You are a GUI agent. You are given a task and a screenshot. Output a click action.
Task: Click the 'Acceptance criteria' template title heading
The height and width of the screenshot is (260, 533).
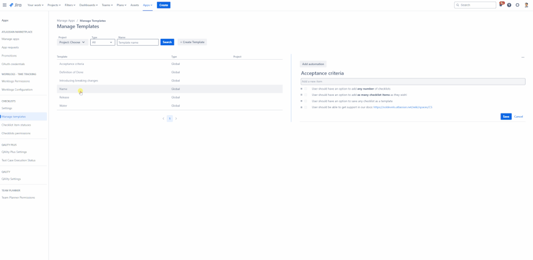(322, 73)
